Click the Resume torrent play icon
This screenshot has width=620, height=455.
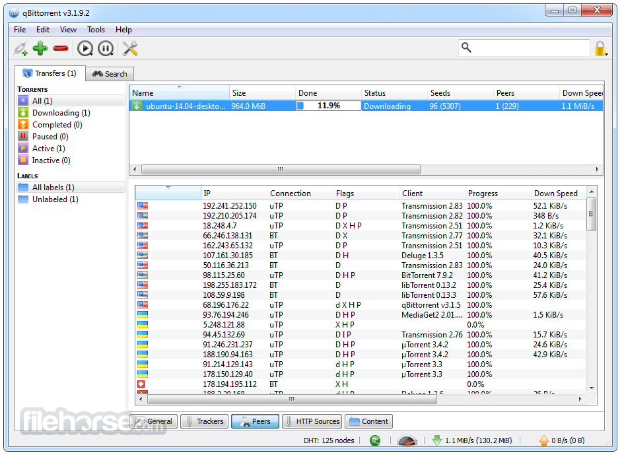(x=85, y=48)
